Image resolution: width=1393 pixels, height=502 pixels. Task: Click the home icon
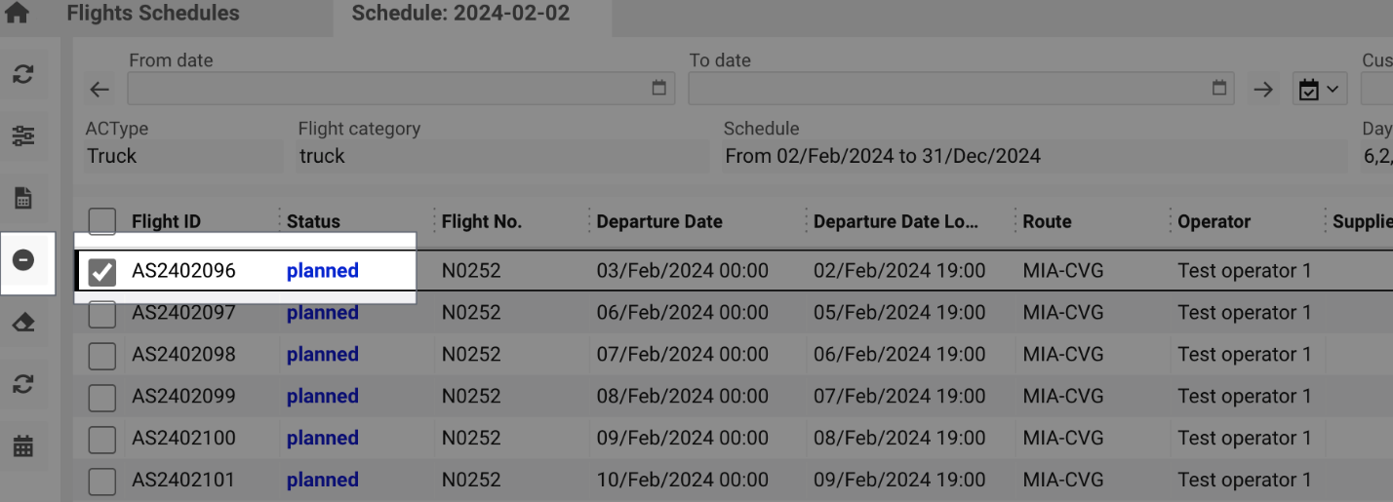[17, 14]
